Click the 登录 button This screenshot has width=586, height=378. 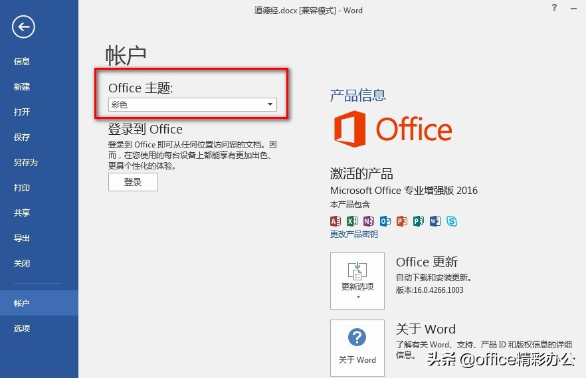pos(133,182)
